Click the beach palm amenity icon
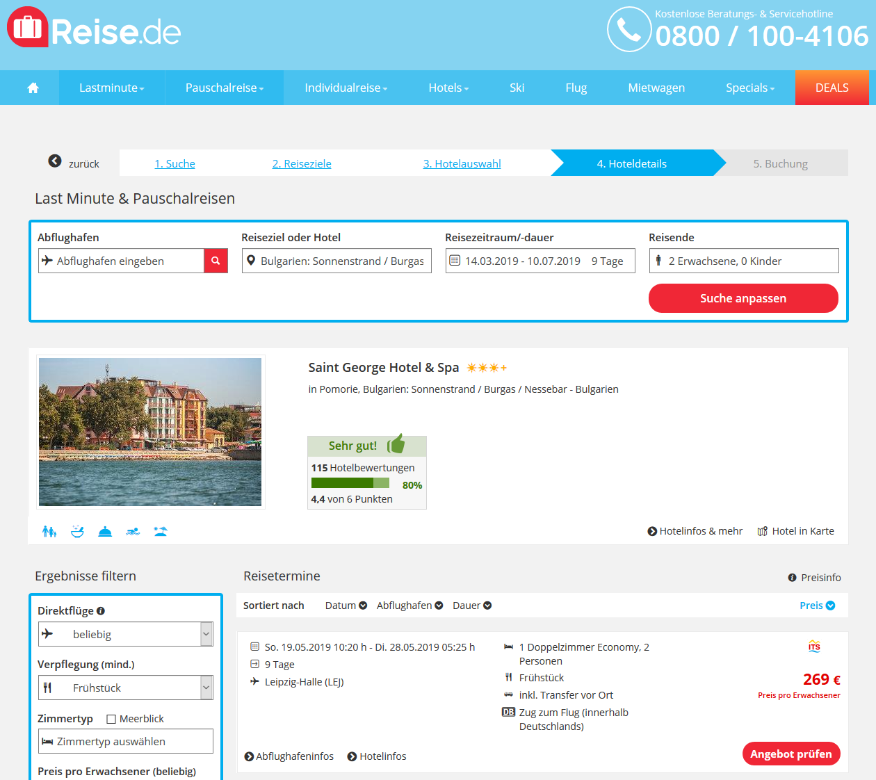876x780 pixels. [x=161, y=531]
